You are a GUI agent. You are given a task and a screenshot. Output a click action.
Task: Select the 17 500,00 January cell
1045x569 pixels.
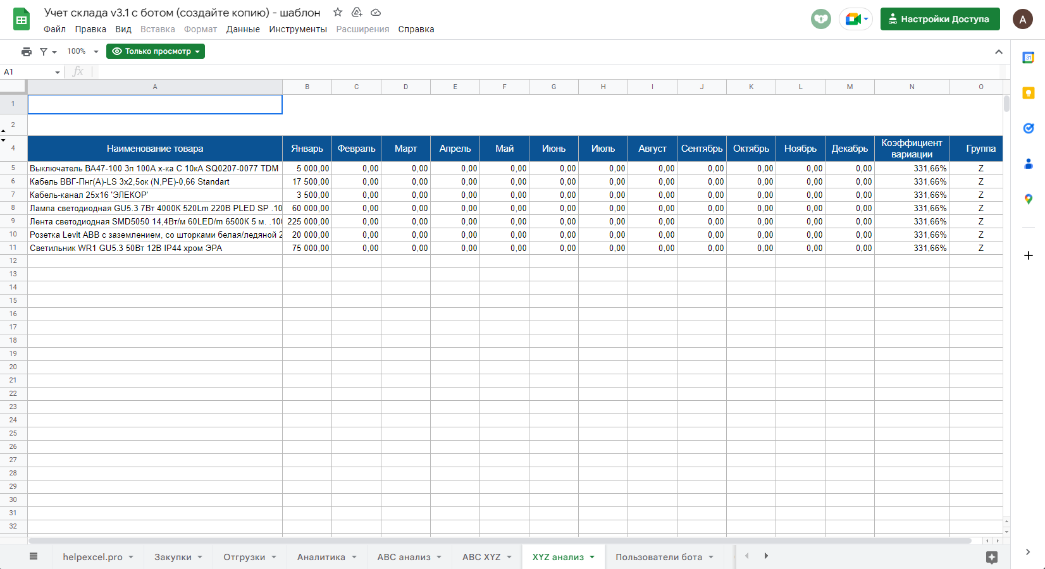307,181
